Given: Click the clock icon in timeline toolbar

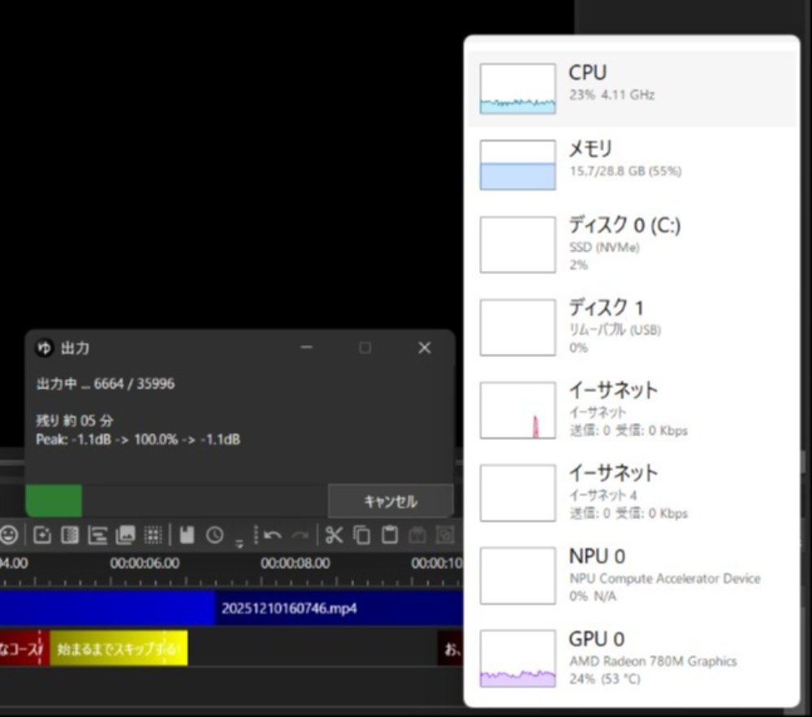Looking at the screenshot, I should (x=215, y=535).
